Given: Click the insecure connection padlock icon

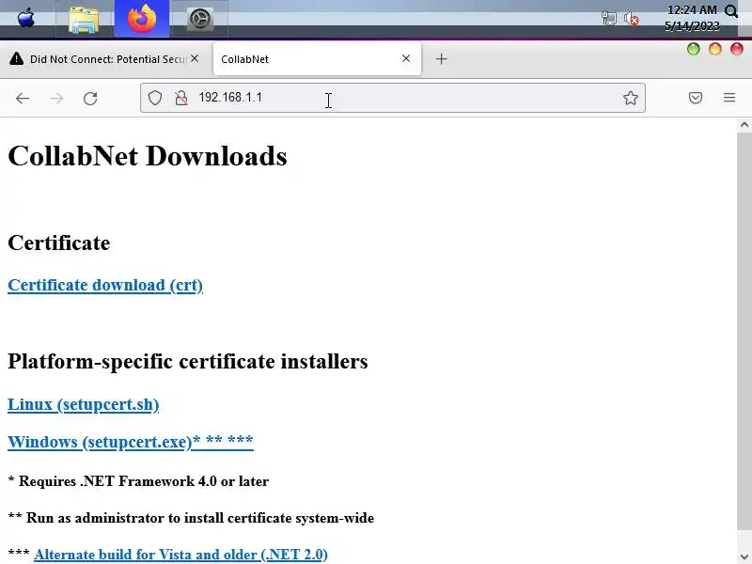Looking at the screenshot, I should 180,98.
